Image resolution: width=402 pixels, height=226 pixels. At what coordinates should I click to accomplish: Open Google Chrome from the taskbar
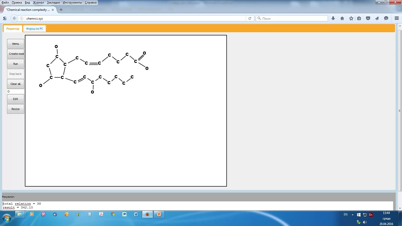pyautogui.click(x=113, y=214)
